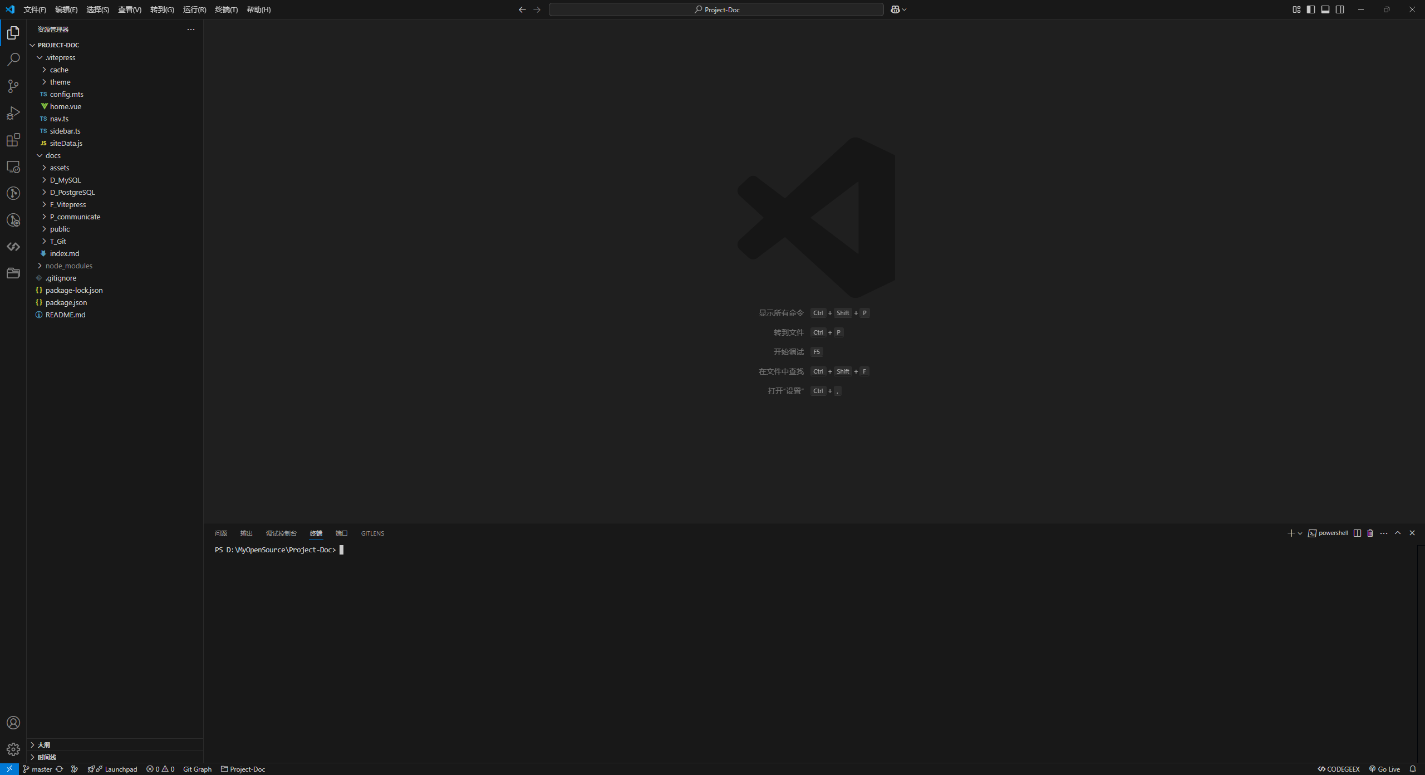The image size is (1425, 775).
Task: Click the Explorer more actions ellipsis
Action: coord(191,30)
